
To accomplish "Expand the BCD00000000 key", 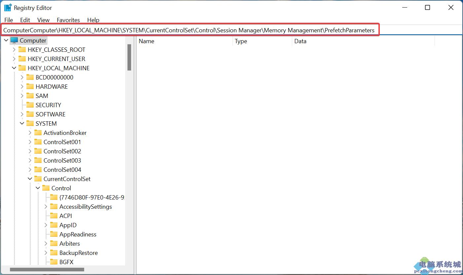I will pos(22,77).
